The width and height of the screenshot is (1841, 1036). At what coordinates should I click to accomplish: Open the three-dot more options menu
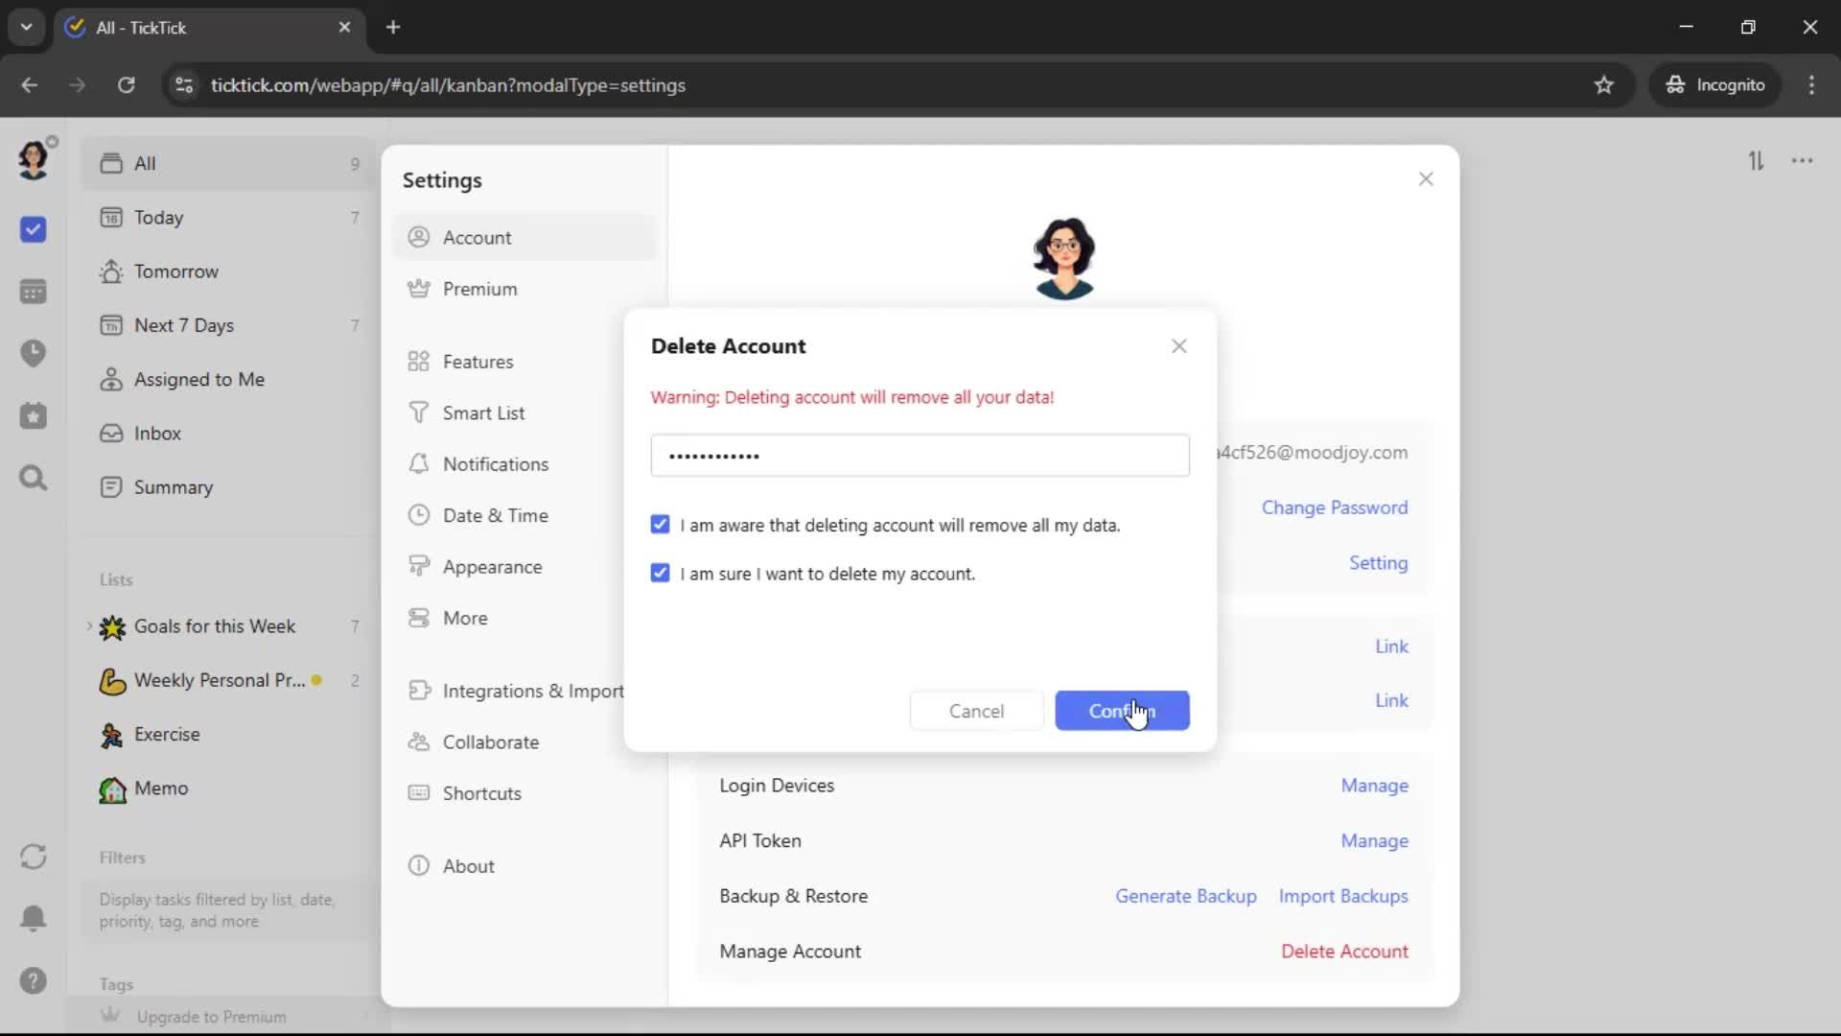click(1803, 161)
